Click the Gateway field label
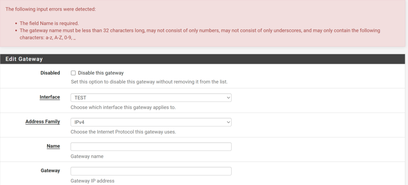Viewport: 408px width, 185px height. 50,171
